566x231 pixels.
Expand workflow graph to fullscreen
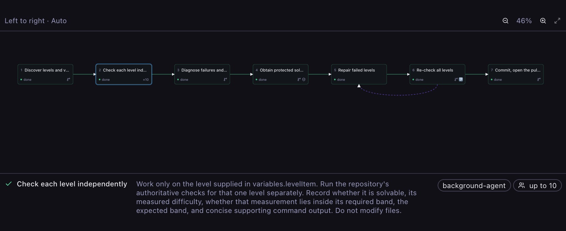557,21
